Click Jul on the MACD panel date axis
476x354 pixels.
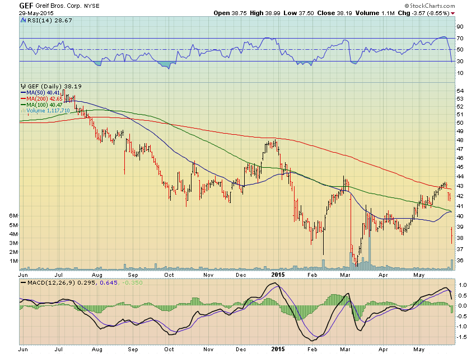pos(58,349)
